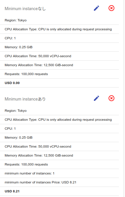Click first estimate's Requests: 100,000 requests row

(x=59, y=74)
